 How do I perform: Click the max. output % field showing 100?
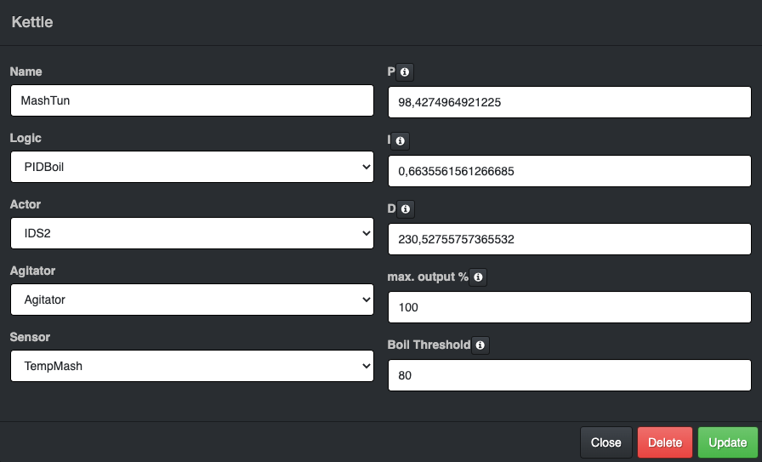click(569, 307)
